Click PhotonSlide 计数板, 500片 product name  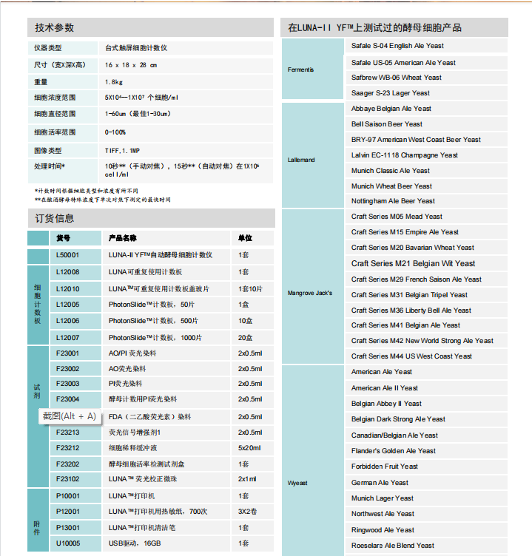153,321
